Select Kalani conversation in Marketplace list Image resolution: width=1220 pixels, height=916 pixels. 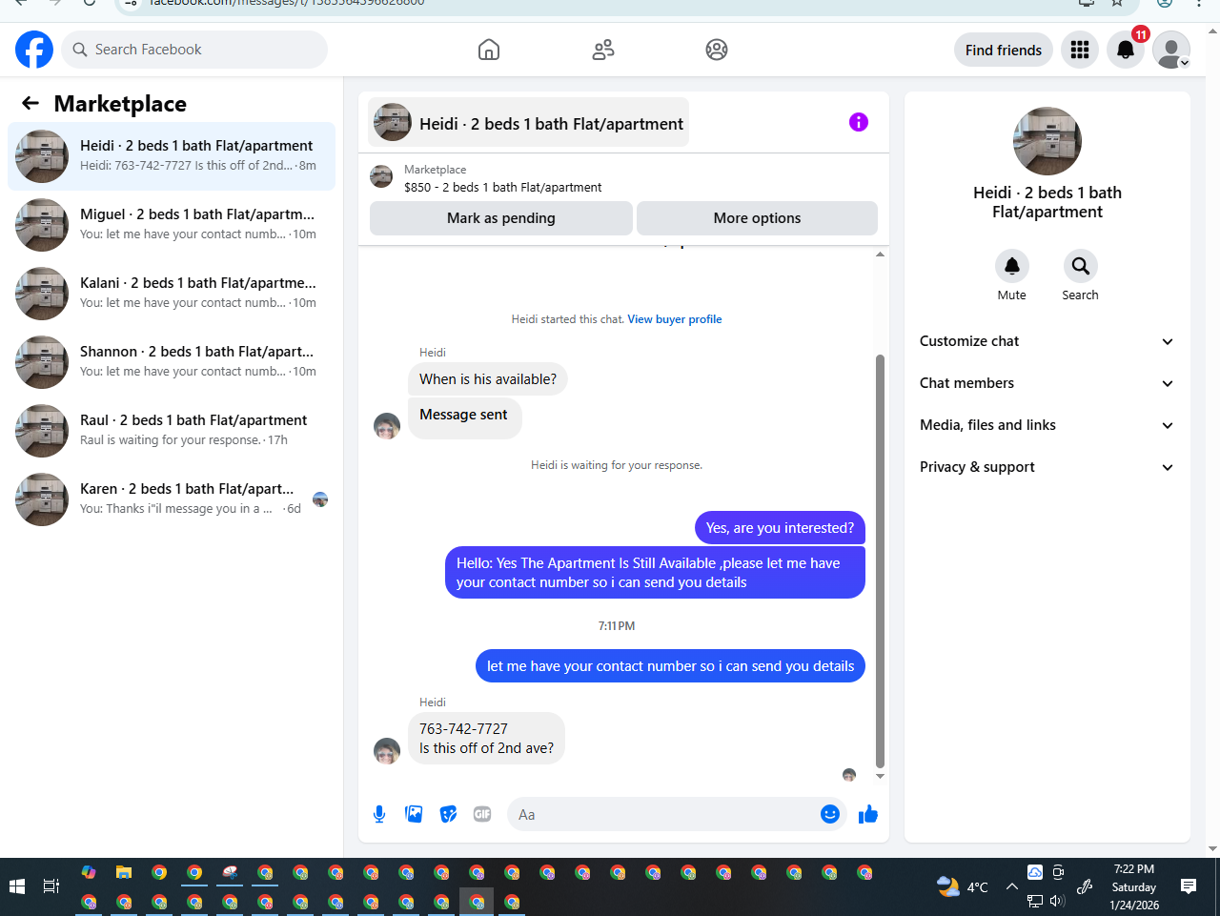[172, 294]
